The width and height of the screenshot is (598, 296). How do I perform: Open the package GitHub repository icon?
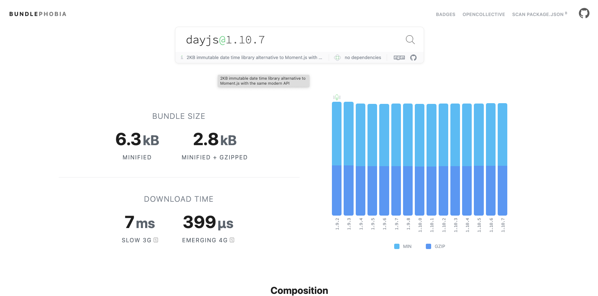(413, 58)
